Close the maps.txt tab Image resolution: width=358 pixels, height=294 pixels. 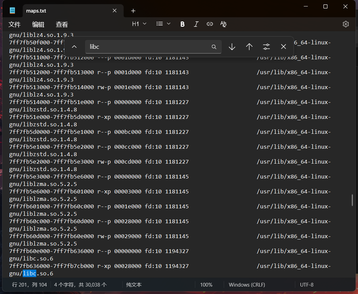click(x=115, y=11)
